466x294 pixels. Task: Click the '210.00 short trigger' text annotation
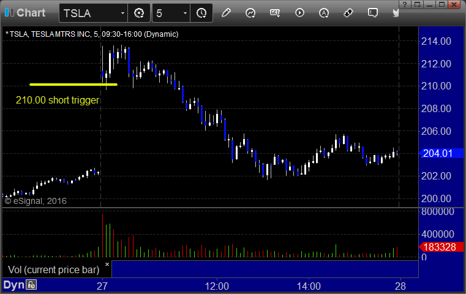58,100
